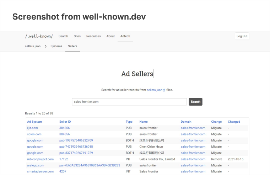Open seller ID pub-7475939466736018
The image size is (270, 175).
(x=76, y=147)
